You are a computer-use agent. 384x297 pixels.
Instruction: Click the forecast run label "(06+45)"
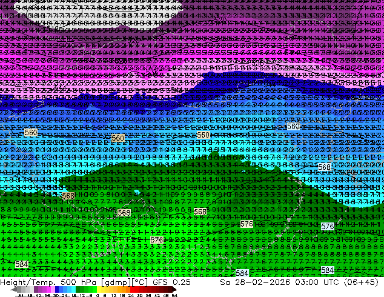coord(361,282)
